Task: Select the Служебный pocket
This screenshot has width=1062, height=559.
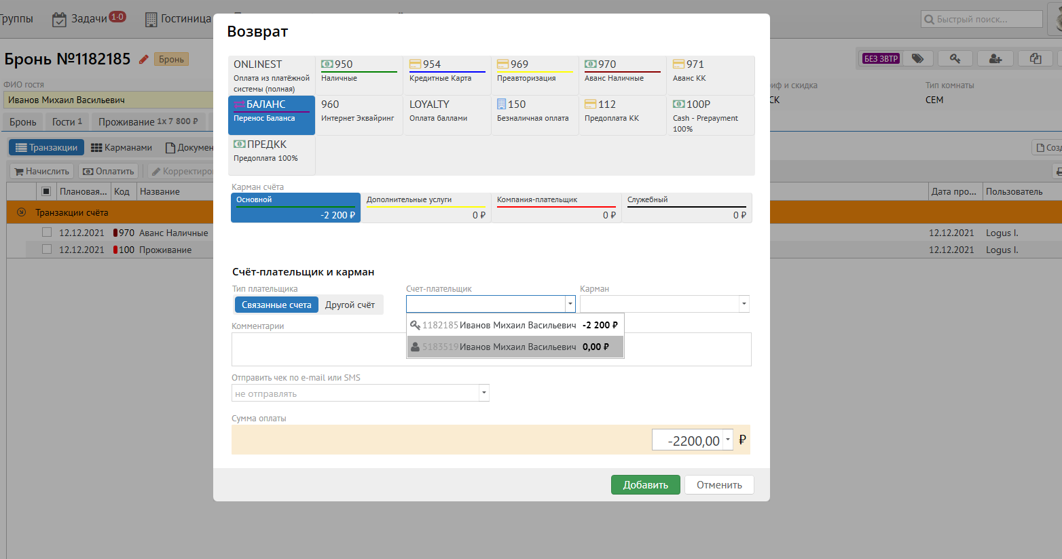Action: tap(686, 208)
